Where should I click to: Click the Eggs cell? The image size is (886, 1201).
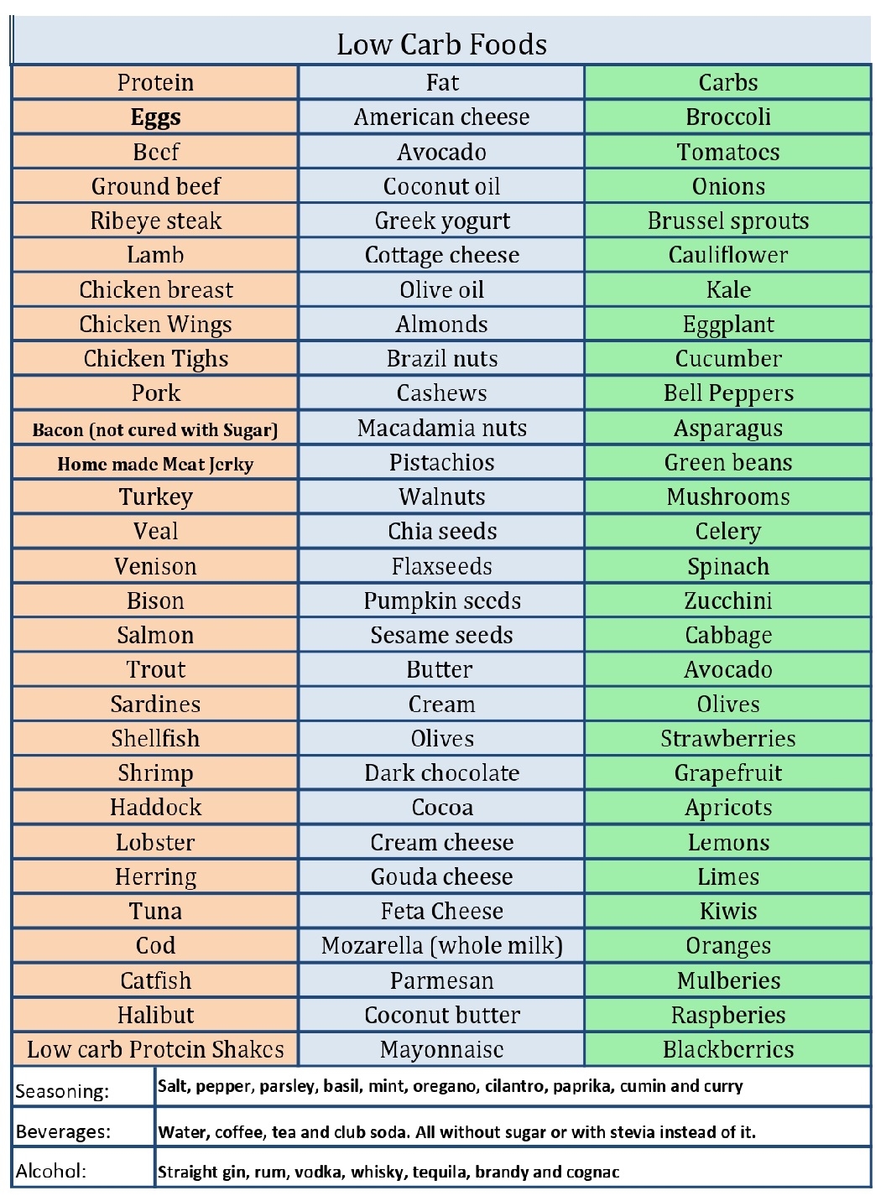pos(155,117)
